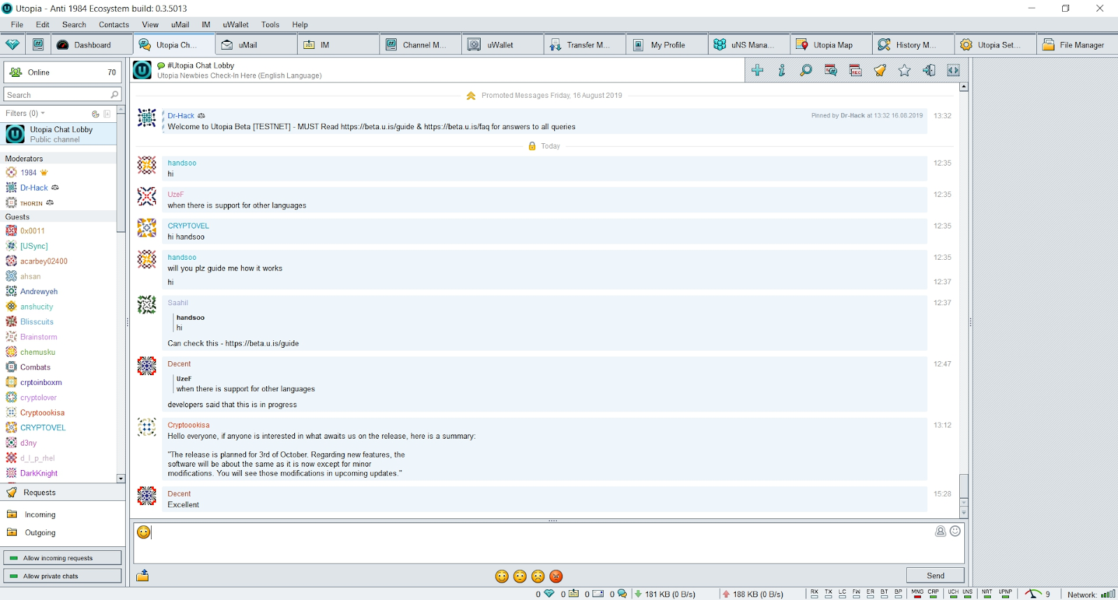1118x600 pixels.
Task: Click the 'Network:' status bar entry
Action: 1082,594
